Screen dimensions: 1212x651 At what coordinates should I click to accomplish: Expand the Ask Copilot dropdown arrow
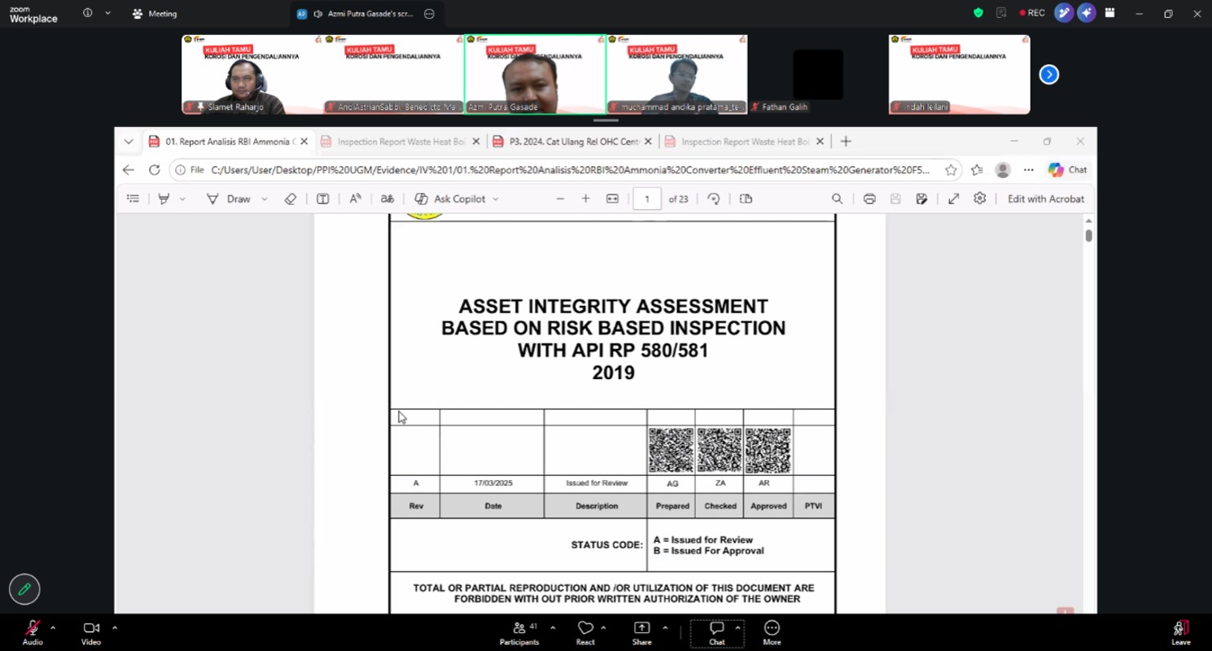[x=496, y=199]
